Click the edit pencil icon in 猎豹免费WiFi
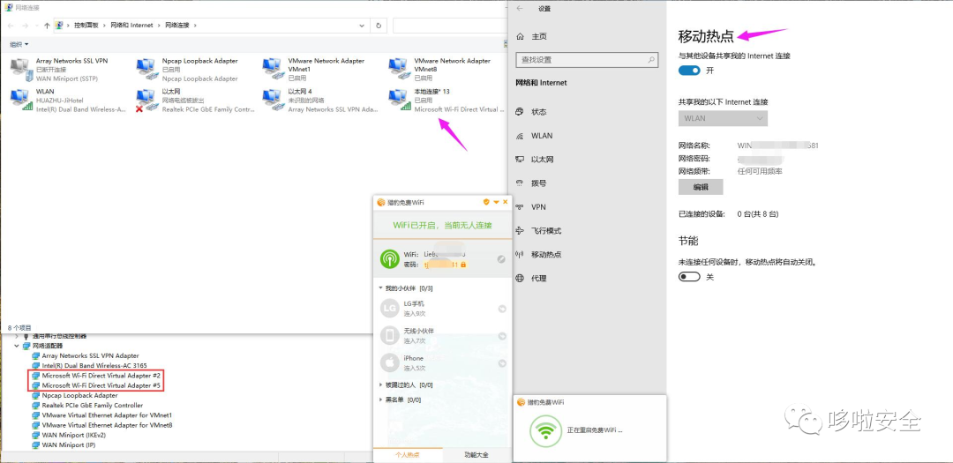Viewport: 953px width, 463px height. pyautogui.click(x=501, y=259)
